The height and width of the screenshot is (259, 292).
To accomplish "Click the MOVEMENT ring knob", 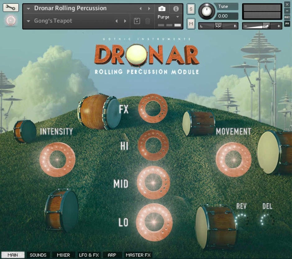I will point(234,160).
